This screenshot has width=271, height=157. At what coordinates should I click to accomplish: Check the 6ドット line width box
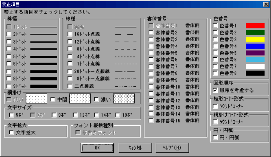9,64
